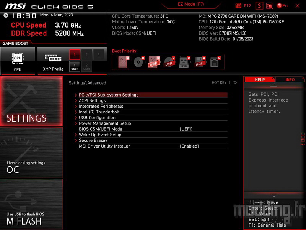This screenshot has width=306, height=230.
Task: Select the USB hard disk boot icon
Action: [x=154, y=62]
